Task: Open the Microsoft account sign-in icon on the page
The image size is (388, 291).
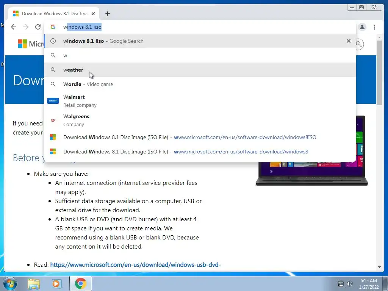Action: pos(359,44)
